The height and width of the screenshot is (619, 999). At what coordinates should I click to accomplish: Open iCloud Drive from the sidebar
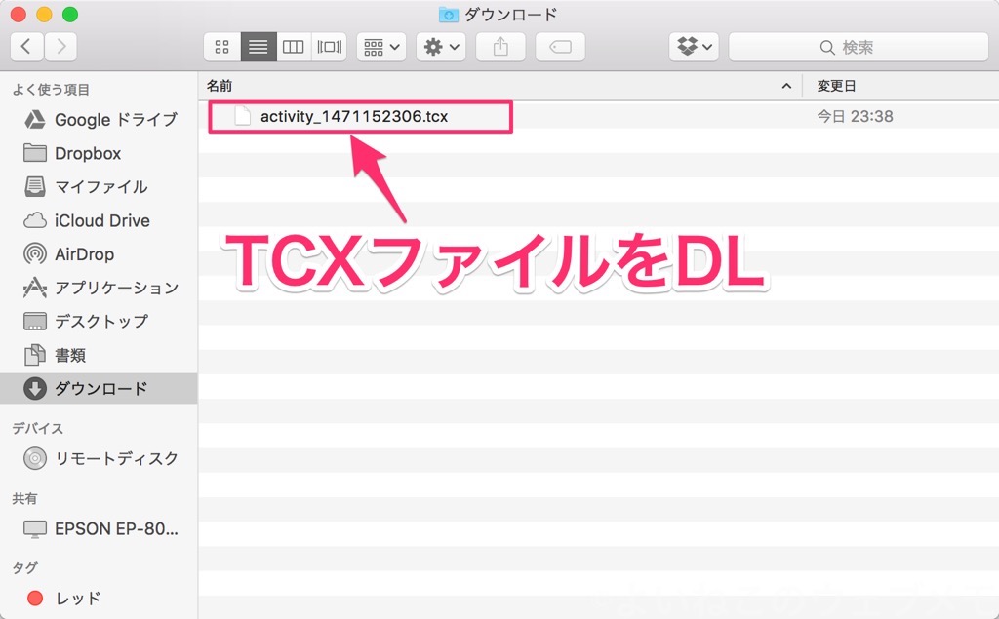(x=101, y=220)
